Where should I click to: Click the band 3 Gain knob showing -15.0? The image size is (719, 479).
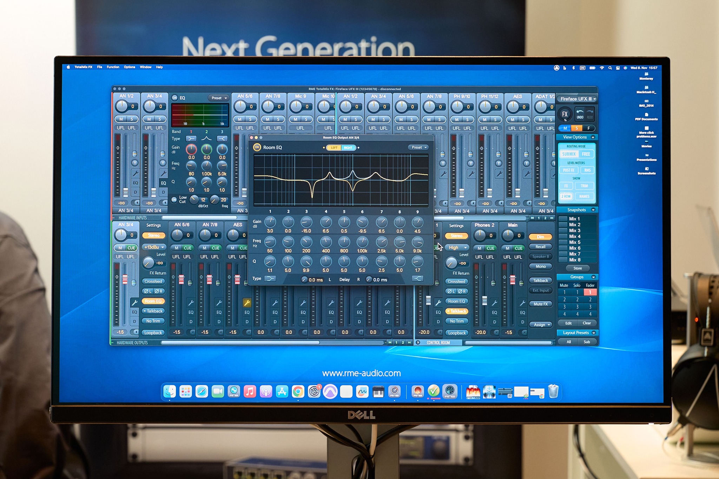pos(306,222)
